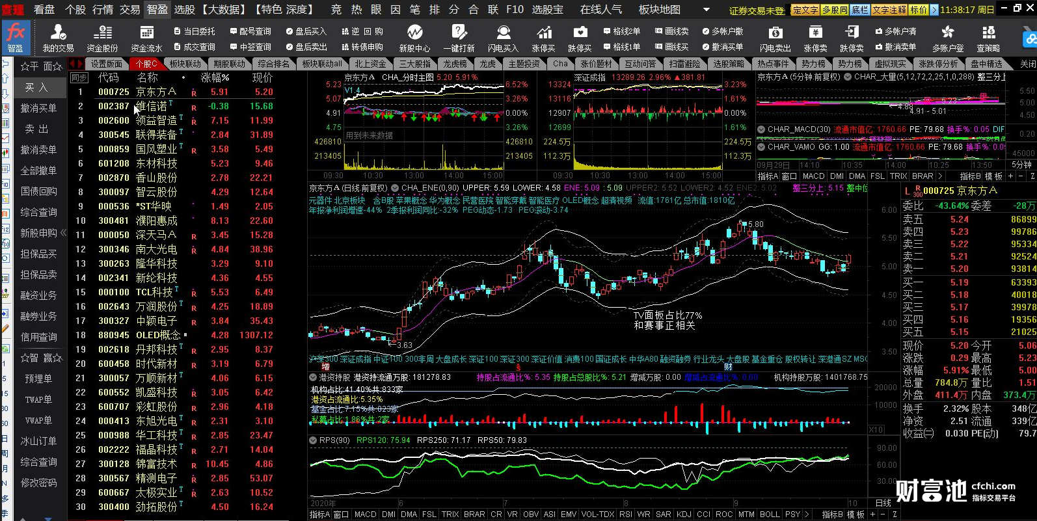Click the plus zoom button in 5-minute panel
The height and width of the screenshot is (521, 1037).
1010,176
